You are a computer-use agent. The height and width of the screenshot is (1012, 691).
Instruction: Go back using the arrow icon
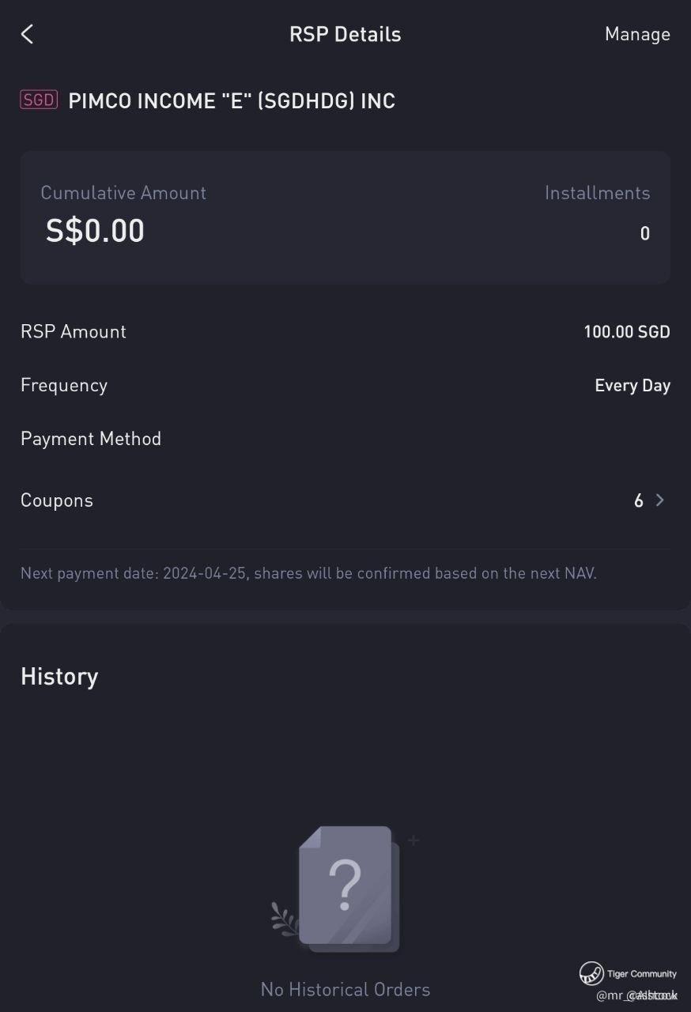[x=28, y=34]
